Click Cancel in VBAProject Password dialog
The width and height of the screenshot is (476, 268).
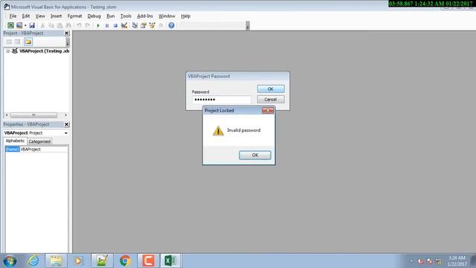pos(271,99)
